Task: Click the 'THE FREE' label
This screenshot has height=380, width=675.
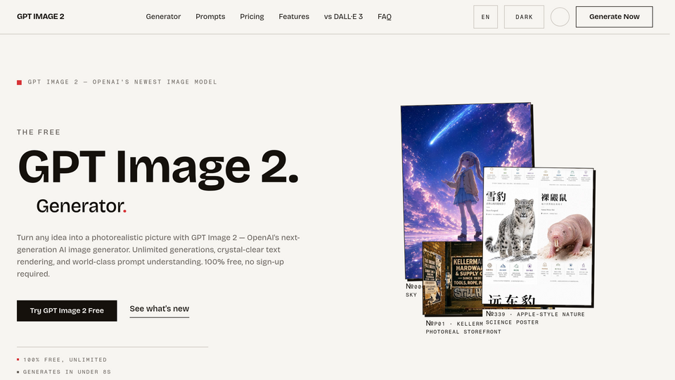Action: coord(39,132)
